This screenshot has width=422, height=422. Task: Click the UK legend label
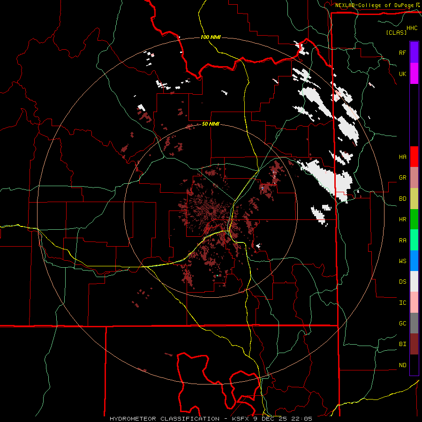click(402, 74)
